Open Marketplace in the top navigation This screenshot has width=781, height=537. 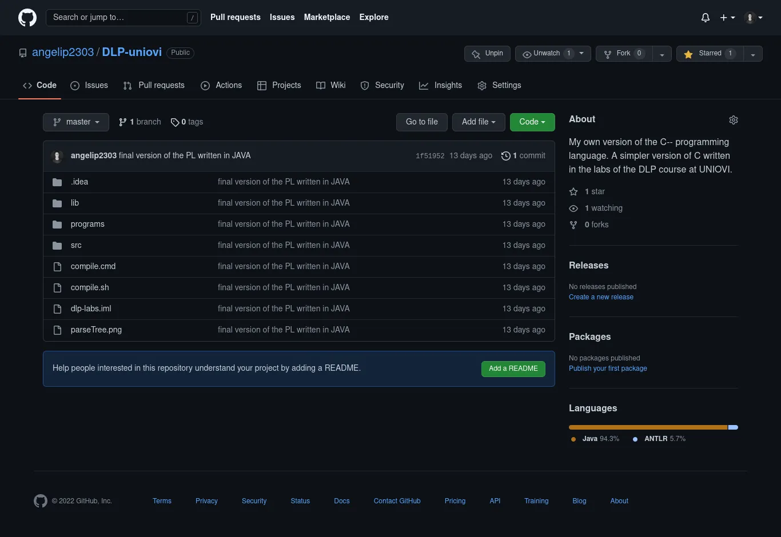(327, 18)
